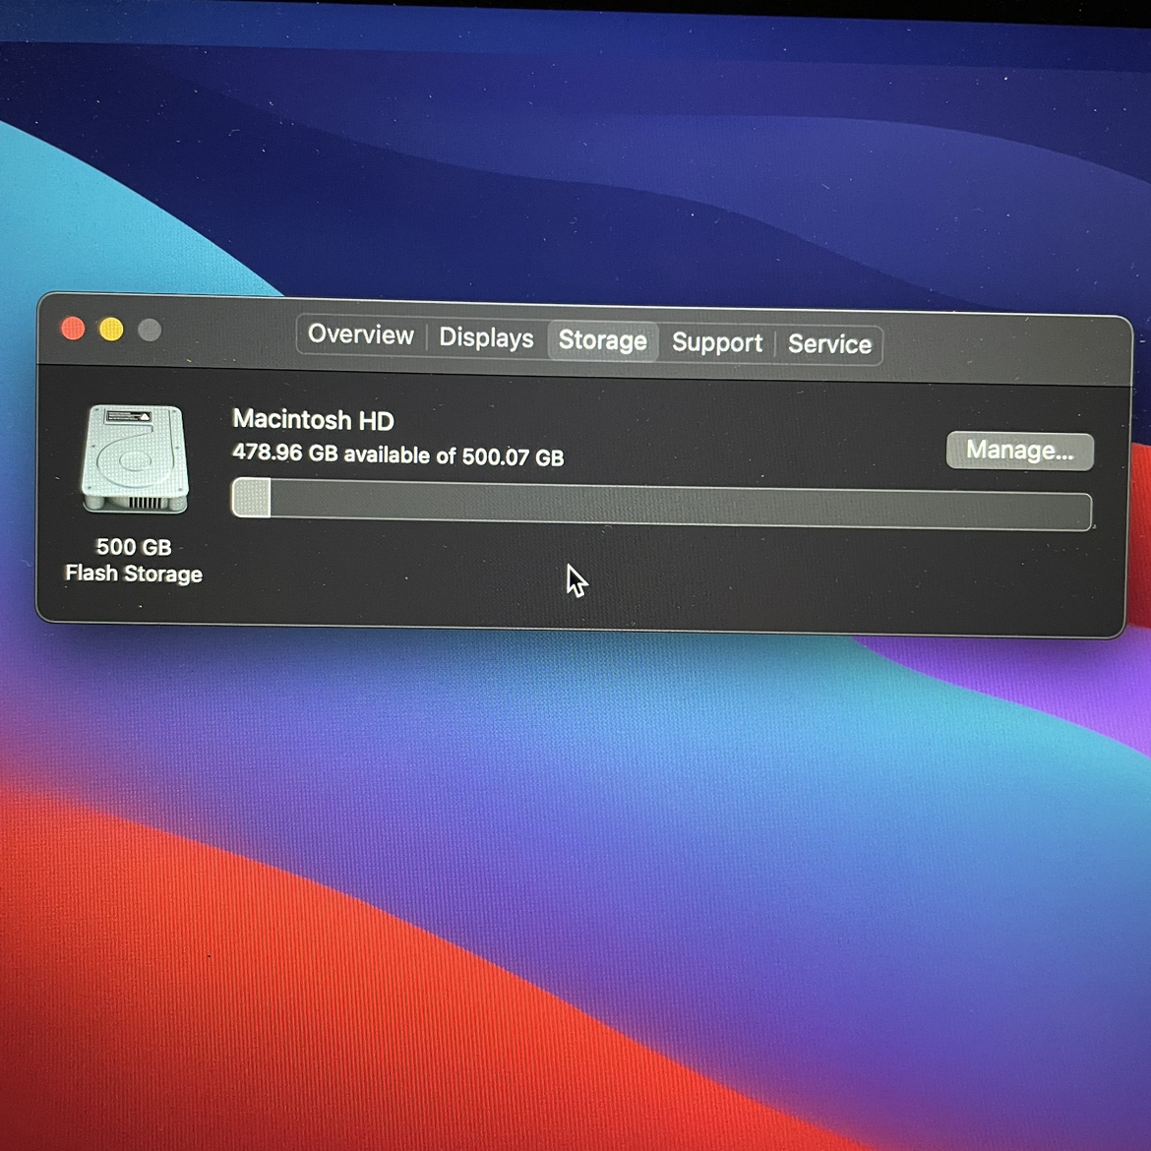Open the Displays tab
Viewport: 1151px width, 1151px height.
(x=486, y=338)
